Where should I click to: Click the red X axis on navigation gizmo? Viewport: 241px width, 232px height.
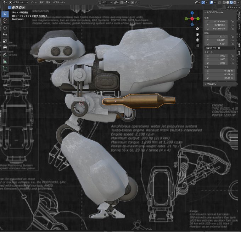click(192, 19)
